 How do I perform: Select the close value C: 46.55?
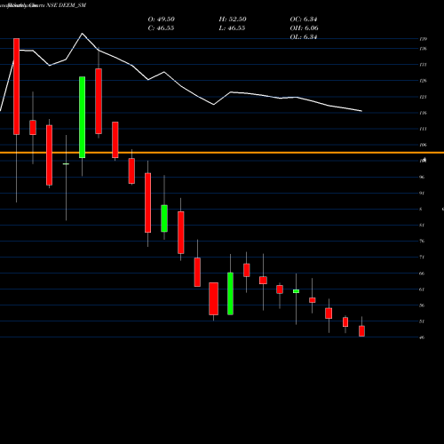(x=161, y=28)
